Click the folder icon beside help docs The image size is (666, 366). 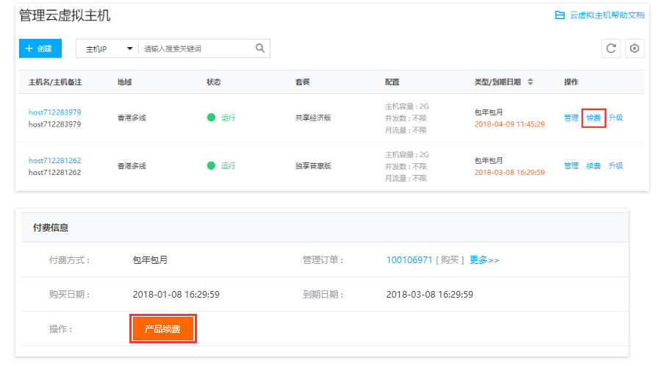[560, 15]
